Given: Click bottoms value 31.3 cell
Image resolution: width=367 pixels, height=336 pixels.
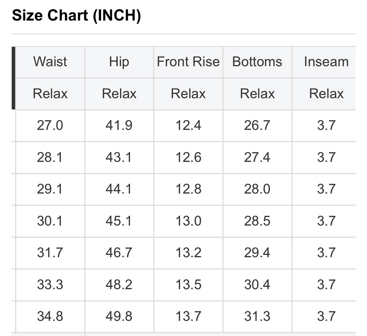Looking at the screenshot, I should click(x=257, y=316).
